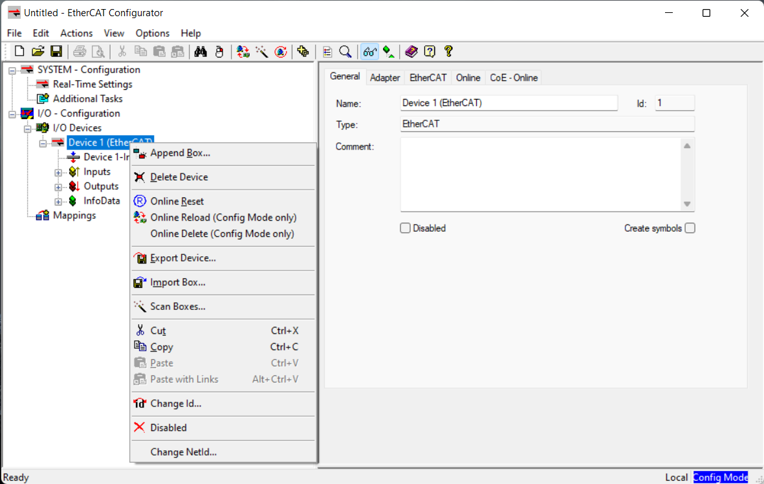Viewport: 764px width, 484px height.
Task: Click the Config Mode status bar indicator
Action: pos(720,477)
